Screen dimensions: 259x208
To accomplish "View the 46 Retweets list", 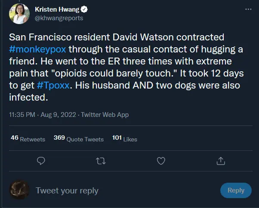I will click(x=28, y=139).
